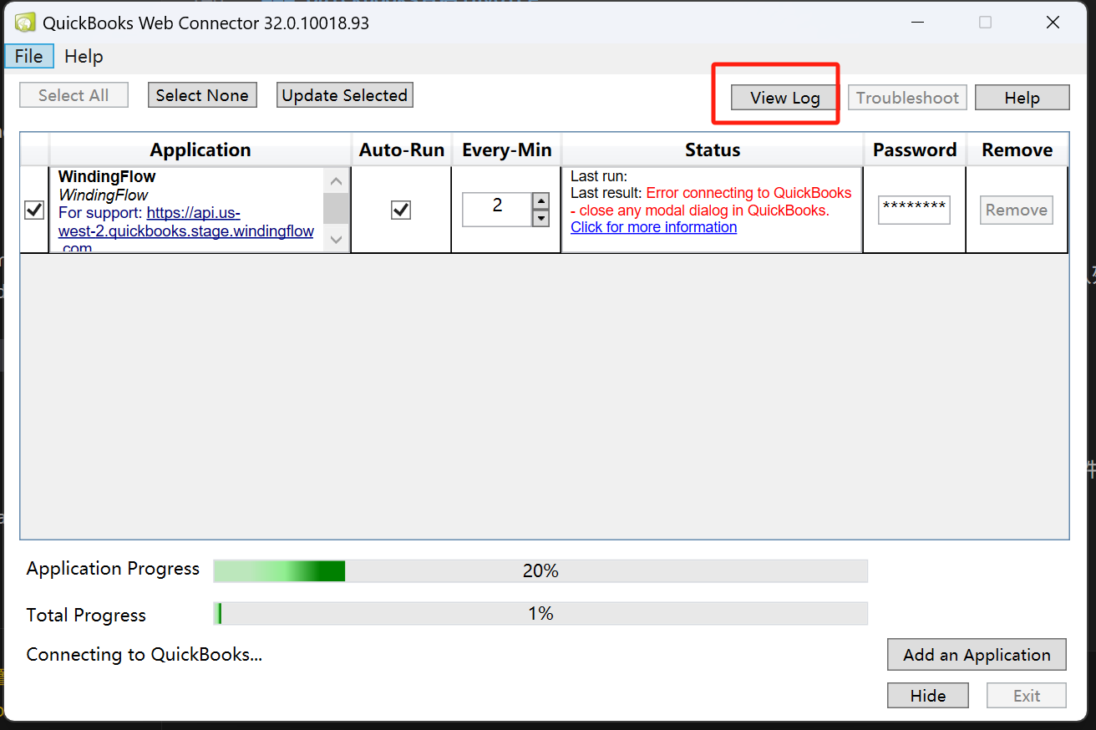Toggle the WindingFlow row selection checkbox
Image resolution: width=1096 pixels, height=730 pixels.
[x=34, y=210]
